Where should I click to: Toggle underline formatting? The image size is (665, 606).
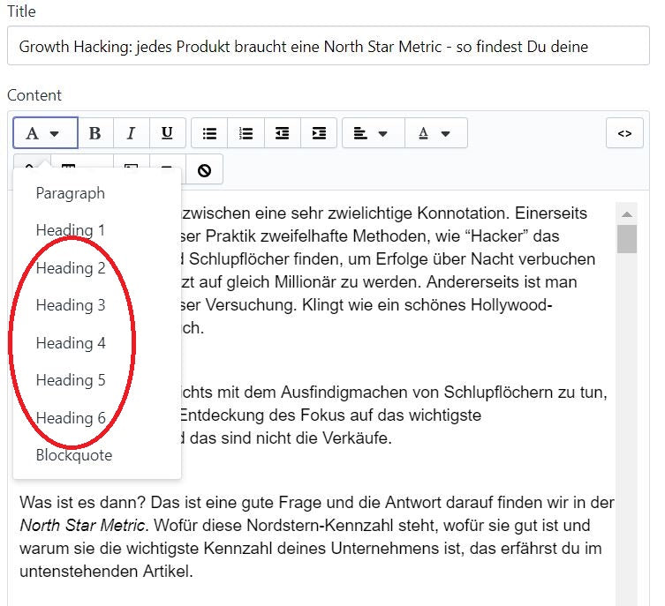(x=167, y=133)
